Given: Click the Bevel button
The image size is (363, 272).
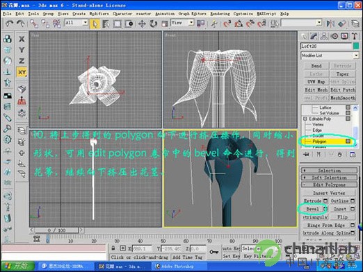Looking at the screenshot, I should pos(312,209).
